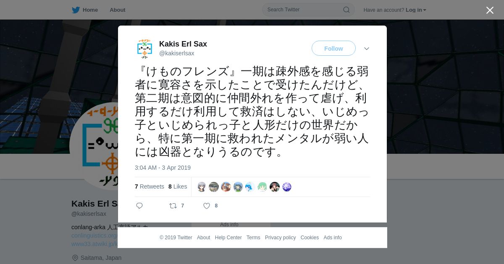This screenshot has width=504, height=264.
Task: Retweet this tweet via retweet icon
Action: coord(173,206)
